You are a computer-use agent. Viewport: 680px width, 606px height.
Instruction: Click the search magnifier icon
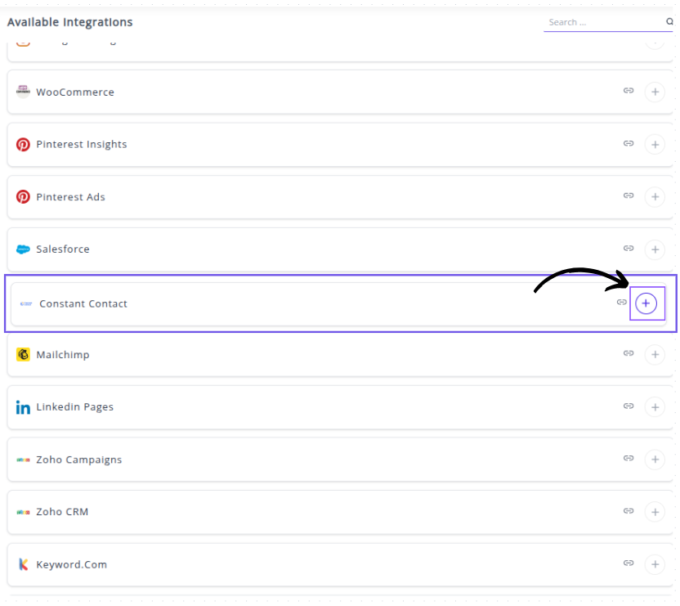pyautogui.click(x=669, y=22)
